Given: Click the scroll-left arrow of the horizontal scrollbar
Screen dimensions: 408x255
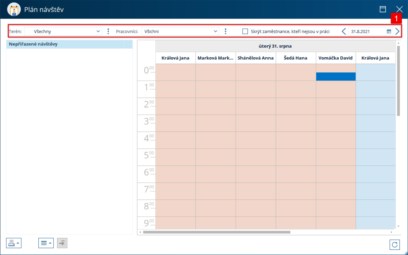Looking at the screenshot, I should point(140,232).
